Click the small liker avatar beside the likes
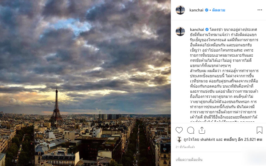 click(x=179, y=140)
